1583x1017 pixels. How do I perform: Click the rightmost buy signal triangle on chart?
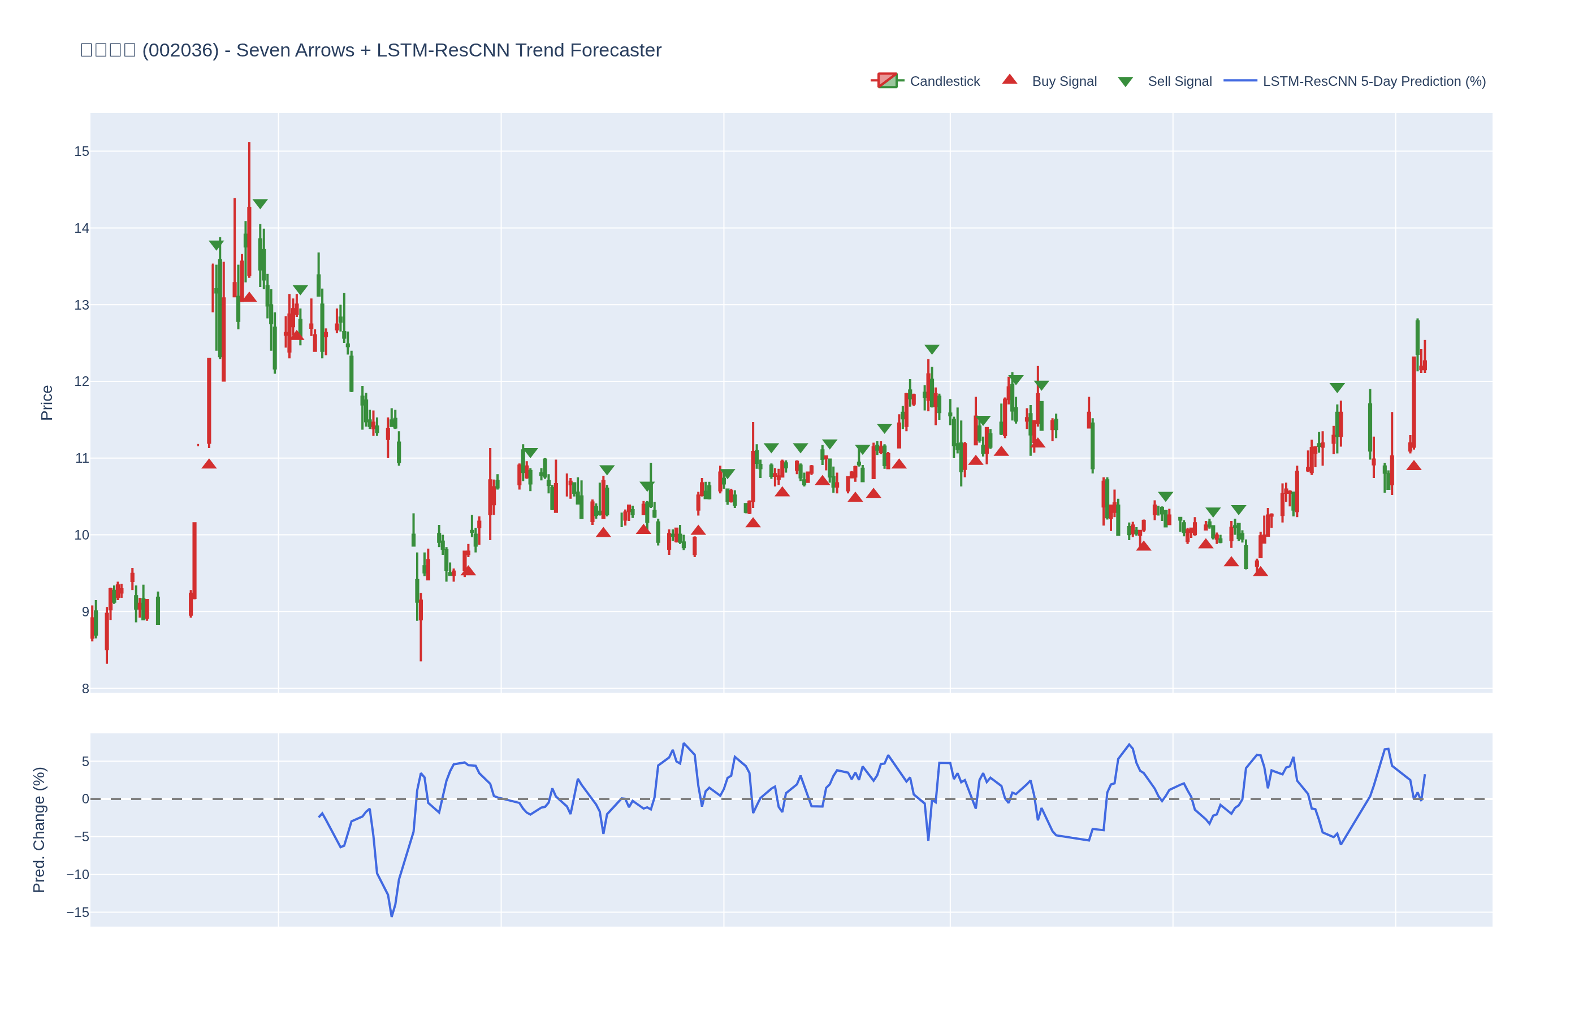coord(1413,466)
